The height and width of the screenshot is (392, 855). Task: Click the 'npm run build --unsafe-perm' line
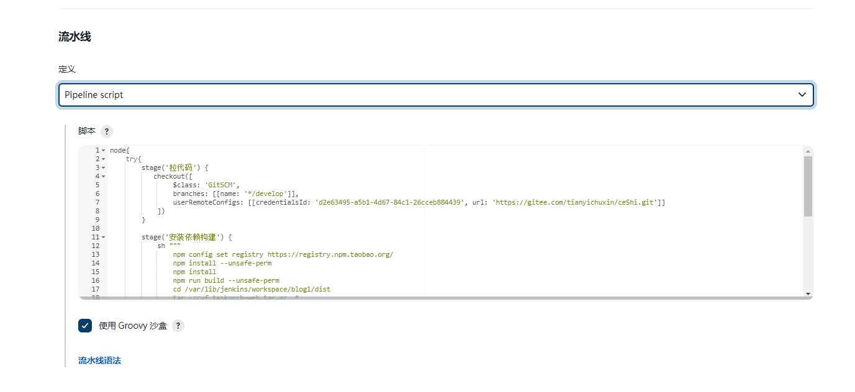pyautogui.click(x=226, y=280)
